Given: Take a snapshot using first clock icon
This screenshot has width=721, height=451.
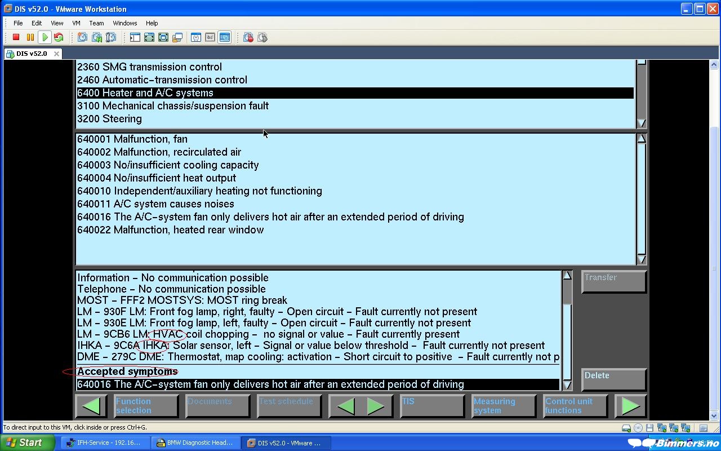Looking at the screenshot, I should 82,37.
